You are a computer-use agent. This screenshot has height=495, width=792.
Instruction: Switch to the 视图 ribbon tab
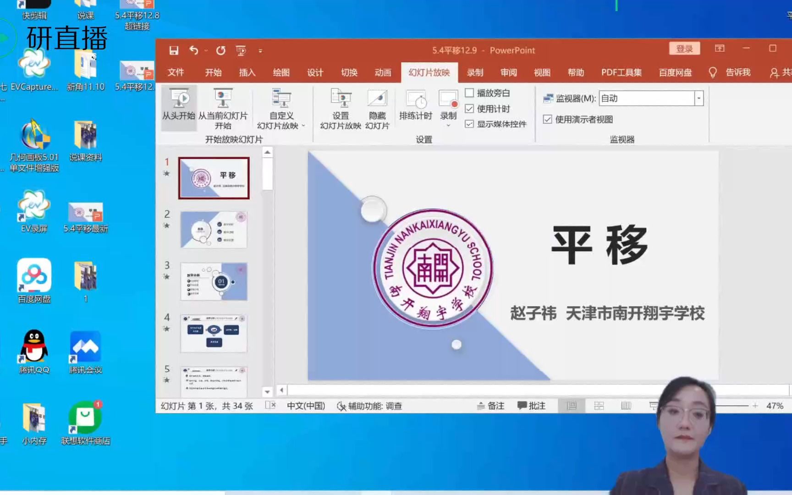[x=542, y=72]
